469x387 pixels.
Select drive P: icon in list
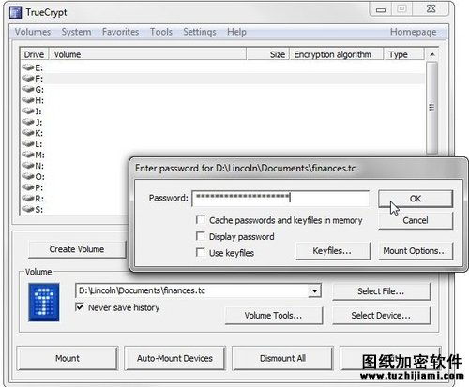click(x=28, y=187)
